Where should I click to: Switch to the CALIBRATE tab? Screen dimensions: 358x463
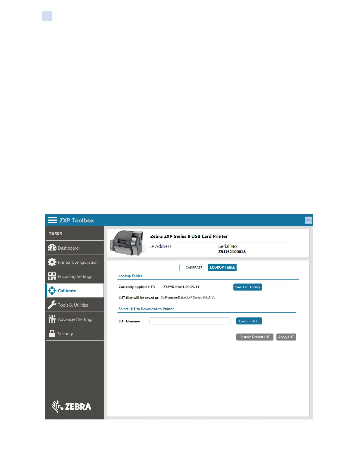pyautogui.click(x=194, y=267)
